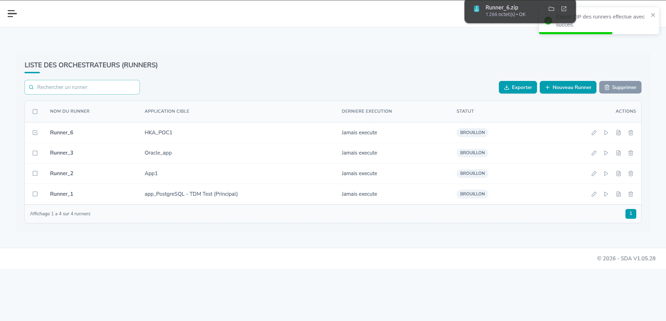Select the Runner_3 name cell
The image size is (666, 321).
pyautogui.click(x=62, y=153)
